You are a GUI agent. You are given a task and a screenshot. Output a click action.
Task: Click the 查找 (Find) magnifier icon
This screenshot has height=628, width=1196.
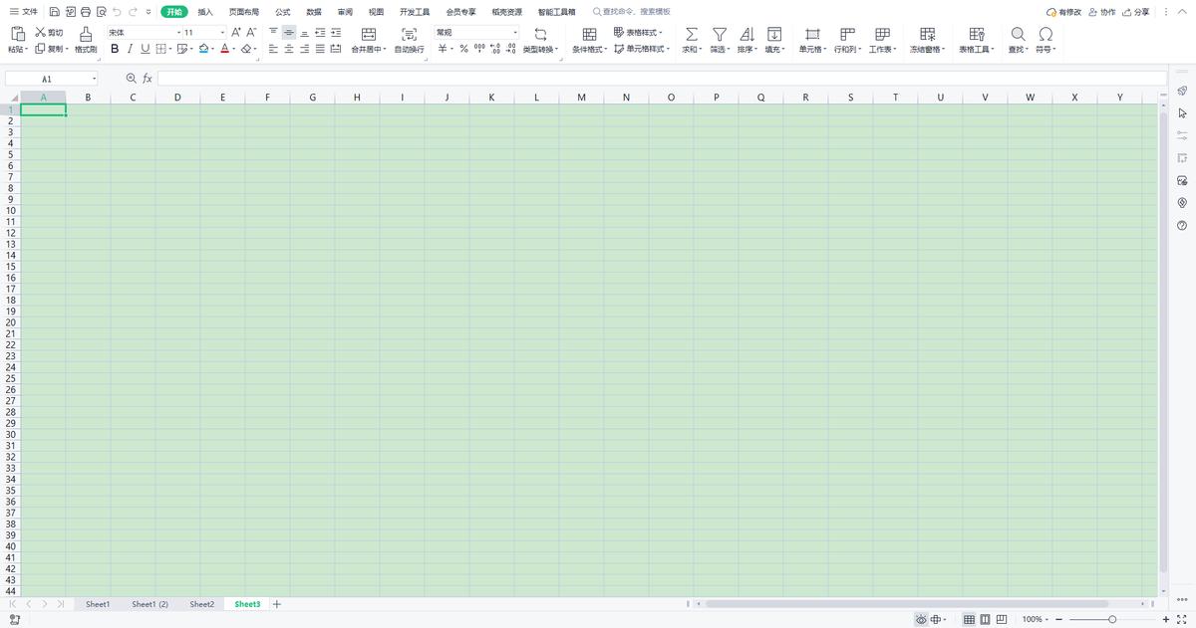[1018, 34]
